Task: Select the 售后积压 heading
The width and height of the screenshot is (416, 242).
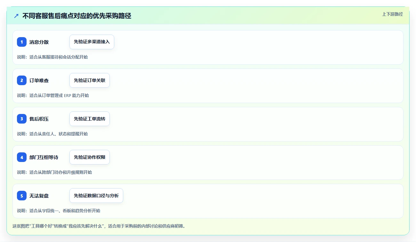Action: point(39,119)
